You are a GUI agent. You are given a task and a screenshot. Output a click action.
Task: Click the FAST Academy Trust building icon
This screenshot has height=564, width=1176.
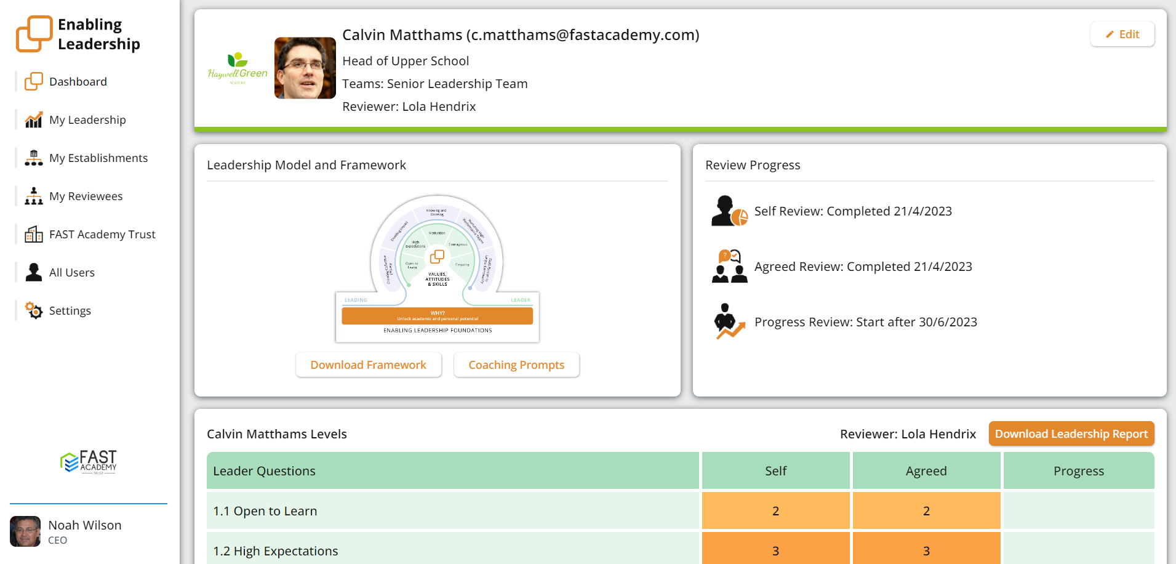[33, 235]
